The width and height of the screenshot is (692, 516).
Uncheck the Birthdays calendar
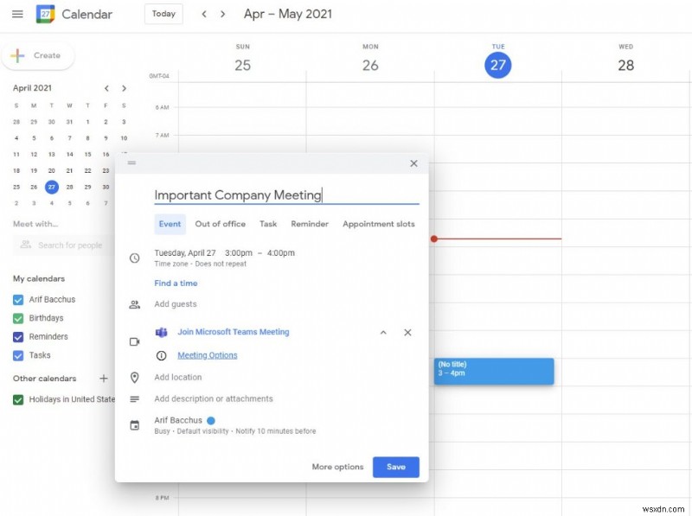pos(18,318)
